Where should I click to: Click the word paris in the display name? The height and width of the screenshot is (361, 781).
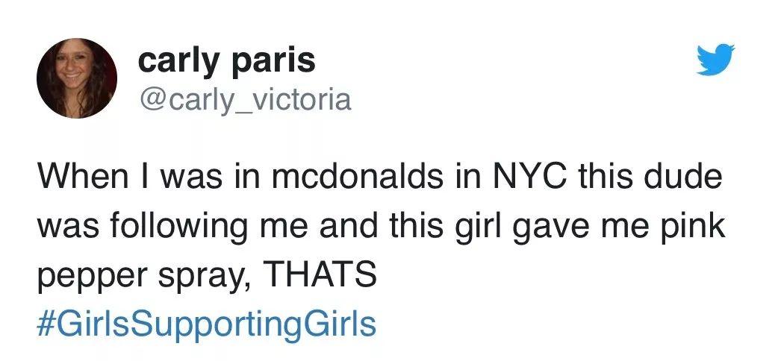click(277, 60)
